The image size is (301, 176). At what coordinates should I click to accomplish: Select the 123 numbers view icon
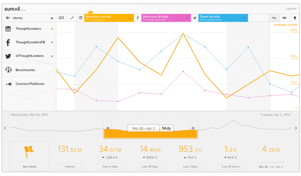(x=61, y=18)
